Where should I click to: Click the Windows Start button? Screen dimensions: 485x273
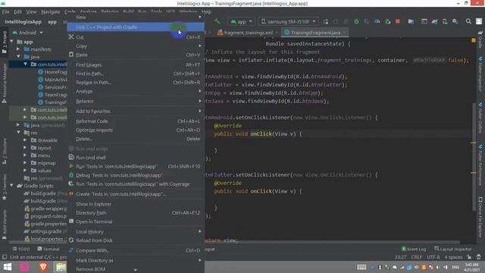point(7,267)
